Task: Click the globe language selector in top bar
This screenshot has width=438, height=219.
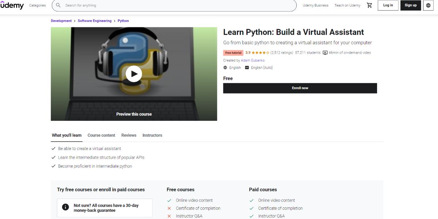Action: [428, 5]
